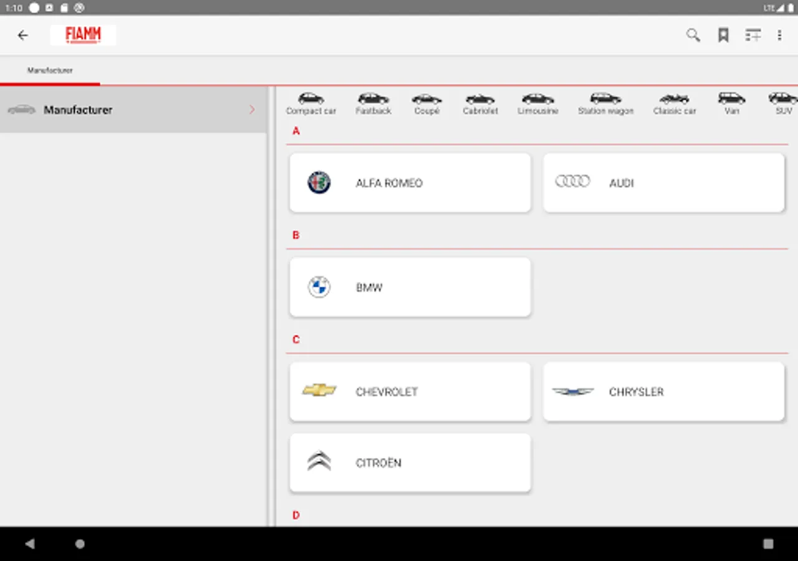Choose the CITROËN manufacturer card

pos(410,463)
